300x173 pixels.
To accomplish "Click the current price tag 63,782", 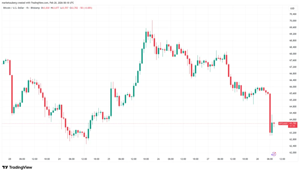I will click(x=293, y=123).
